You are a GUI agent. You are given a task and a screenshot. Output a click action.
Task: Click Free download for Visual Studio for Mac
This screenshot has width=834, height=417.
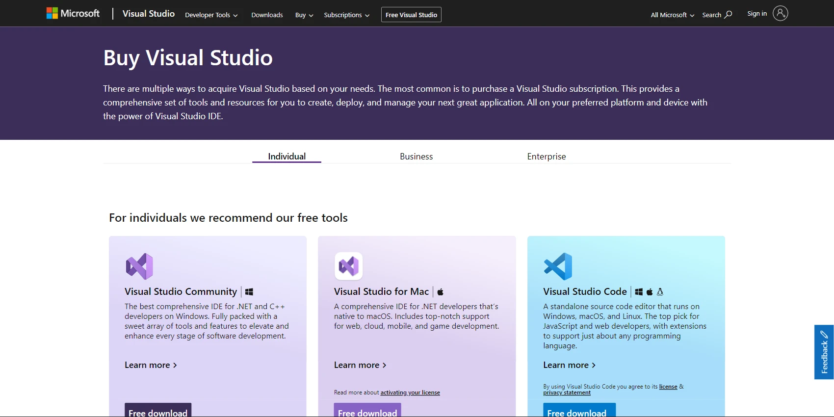coord(367,411)
